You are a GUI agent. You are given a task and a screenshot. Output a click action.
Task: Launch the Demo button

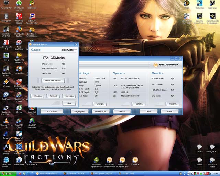point(148,112)
